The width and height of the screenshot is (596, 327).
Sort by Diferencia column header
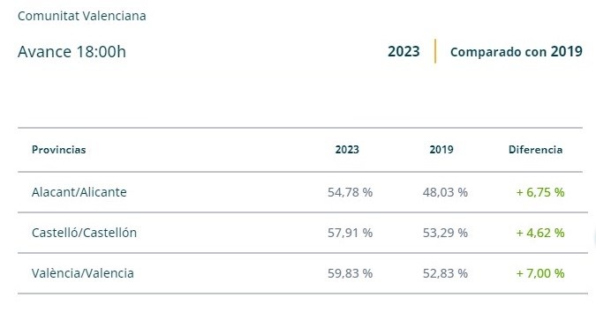[535, 150]
